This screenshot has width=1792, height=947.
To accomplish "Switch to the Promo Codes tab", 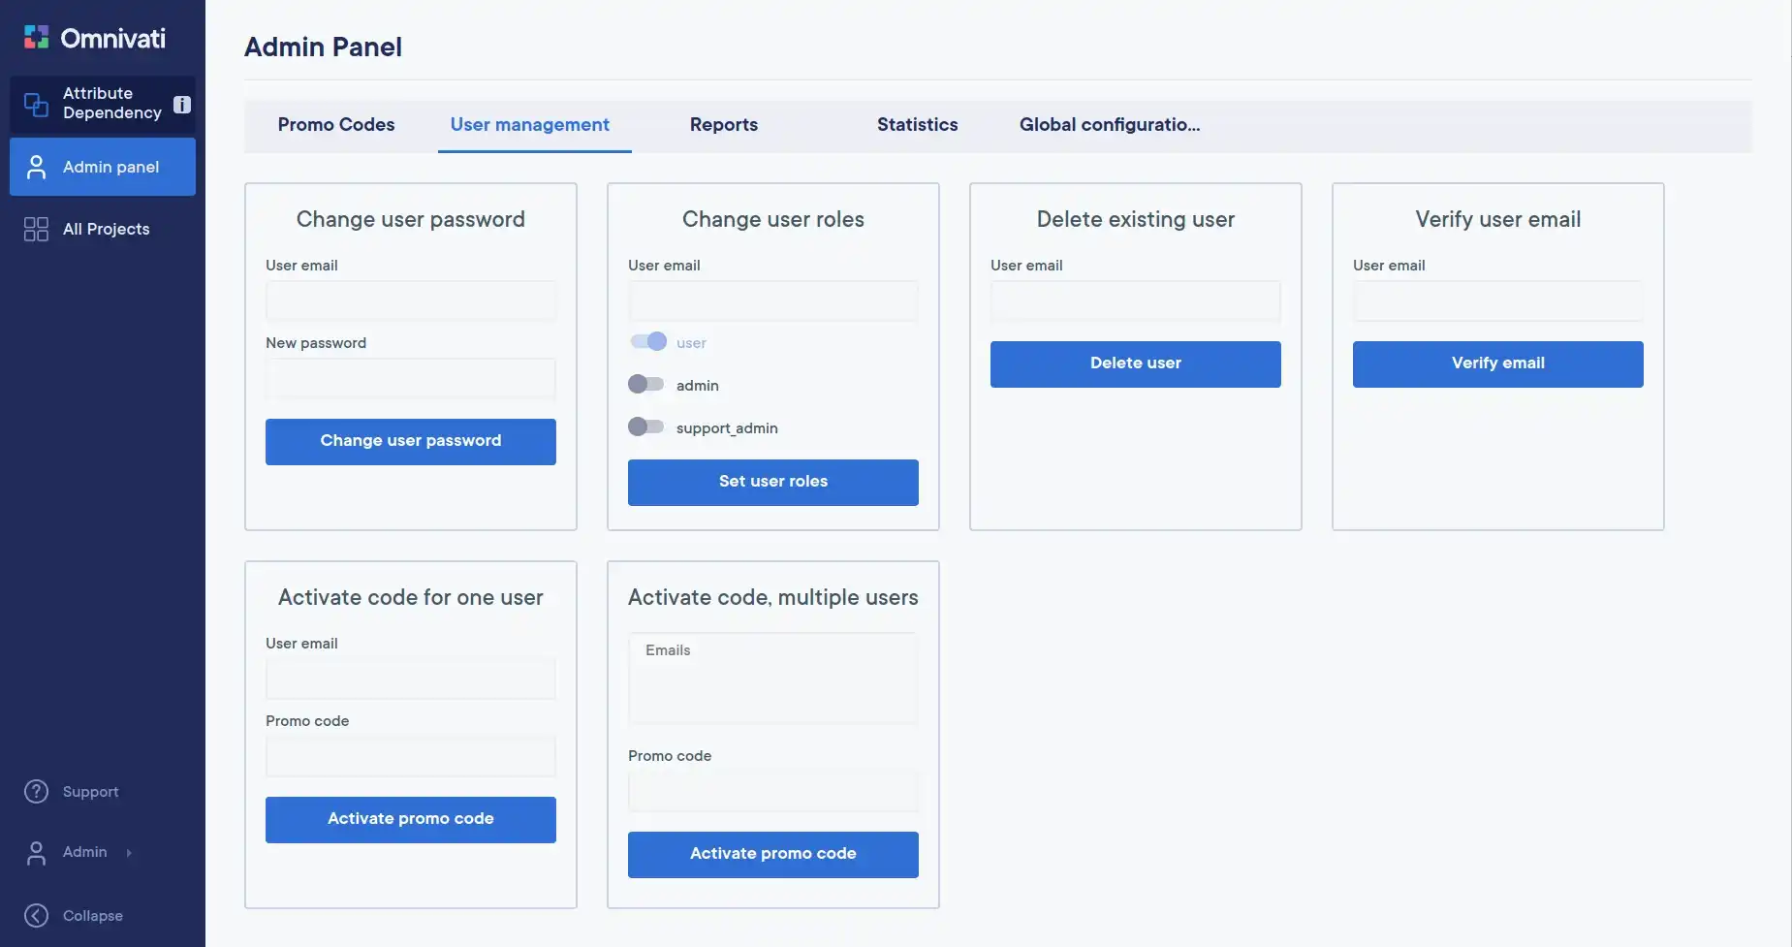I will click(336, 125).
